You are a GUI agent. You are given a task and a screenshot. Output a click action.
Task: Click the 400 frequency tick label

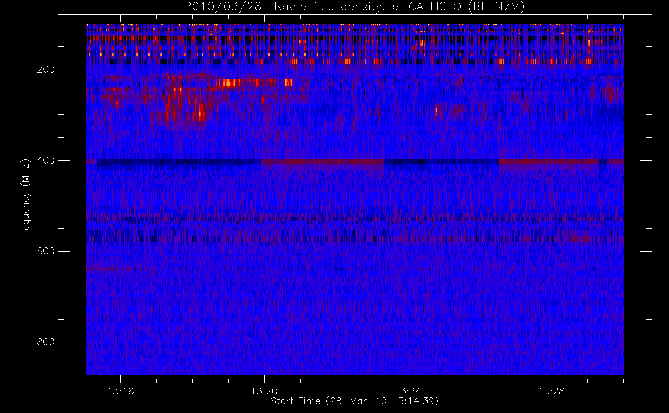pos(46,160)
